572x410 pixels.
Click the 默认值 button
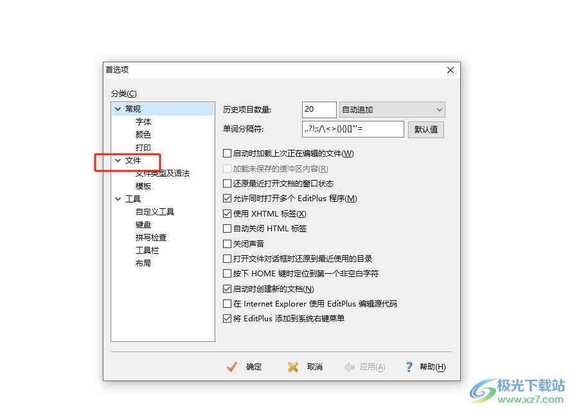click(426, 130)
